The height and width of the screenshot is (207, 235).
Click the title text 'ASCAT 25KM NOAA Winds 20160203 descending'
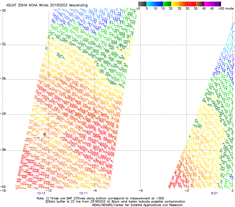point(47,5)
